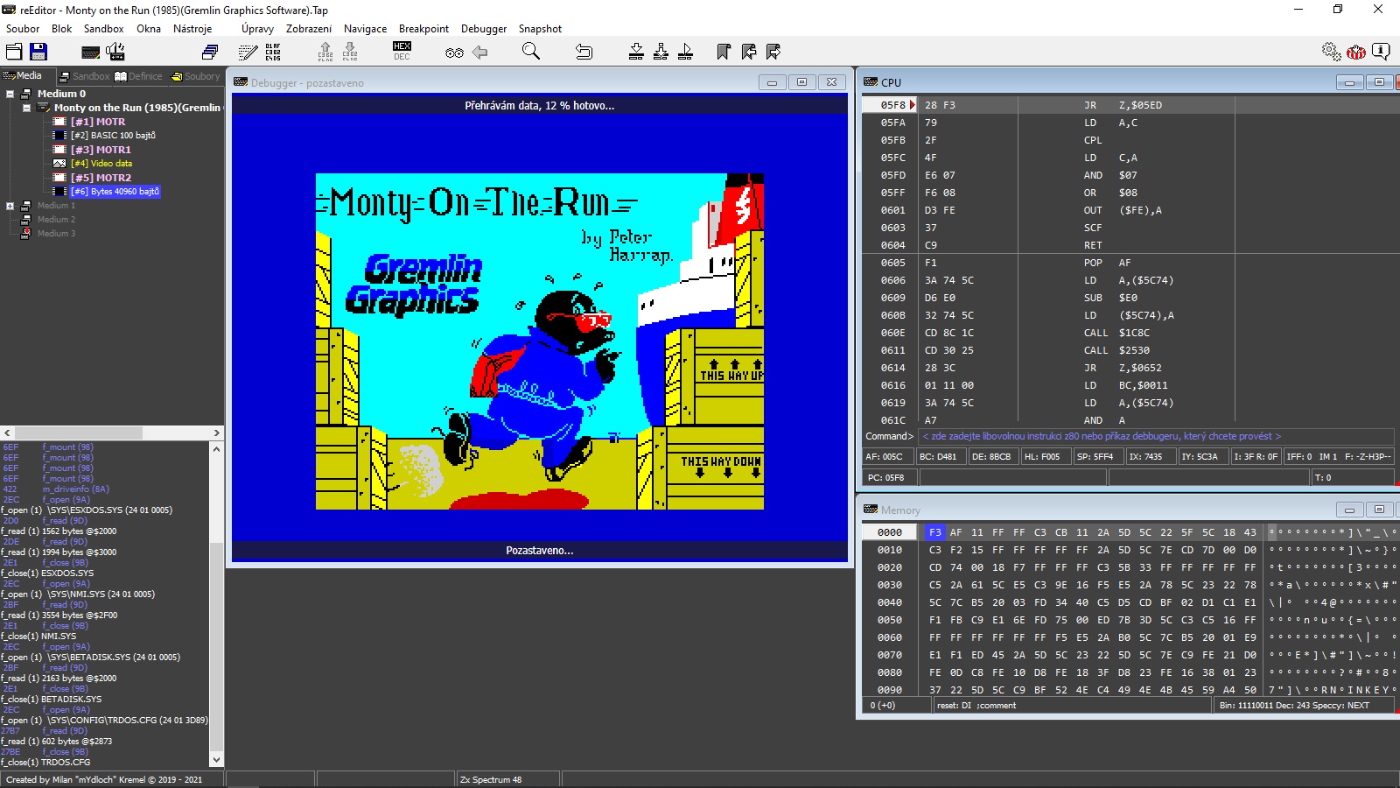Open the Sandbox menu
The width and height of the screenshot is (1400, 788).
[103, 29]
